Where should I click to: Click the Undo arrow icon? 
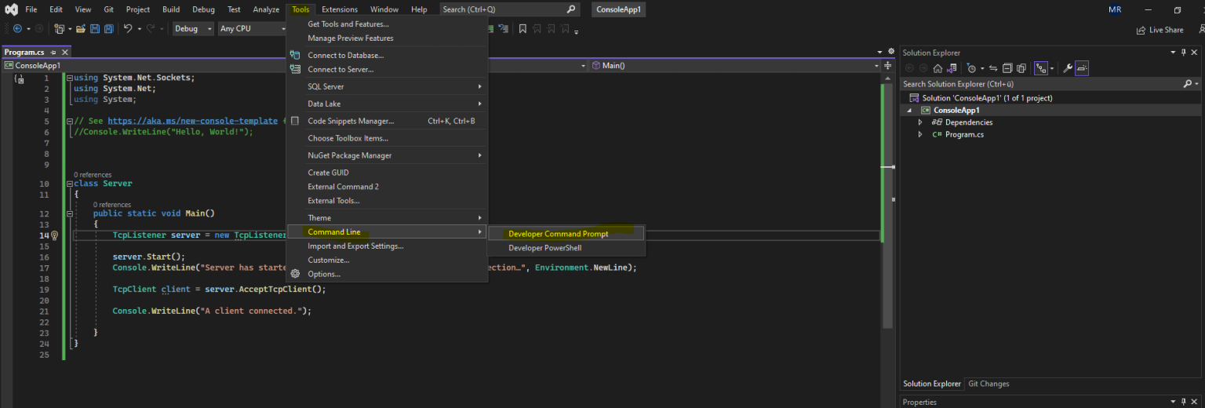pos(128,29)
